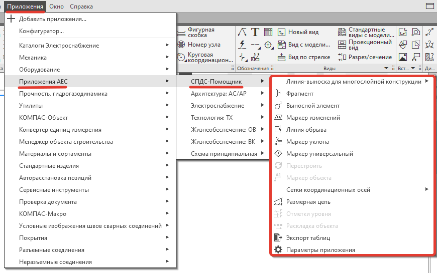This screenshot has height=273, width=437.
Task: Open Параметры приложения gear settings
Action: [x=278, y=250]
